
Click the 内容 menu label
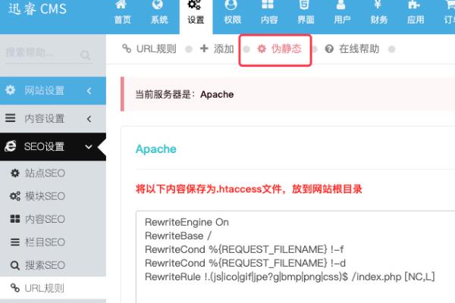[x=269, y=20]
